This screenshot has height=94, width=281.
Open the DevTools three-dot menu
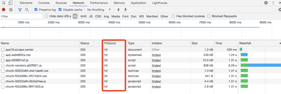[273, 3]
